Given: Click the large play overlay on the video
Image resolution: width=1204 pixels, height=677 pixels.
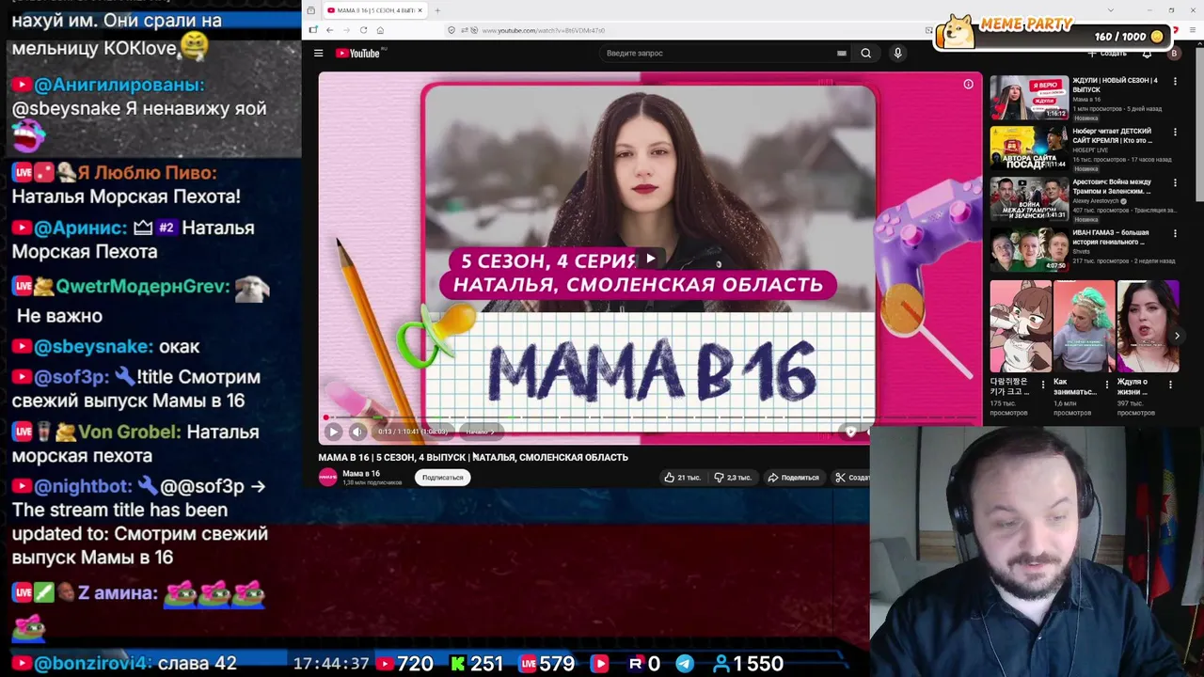Looking at the screenshot, I should (x=650, y=258).
